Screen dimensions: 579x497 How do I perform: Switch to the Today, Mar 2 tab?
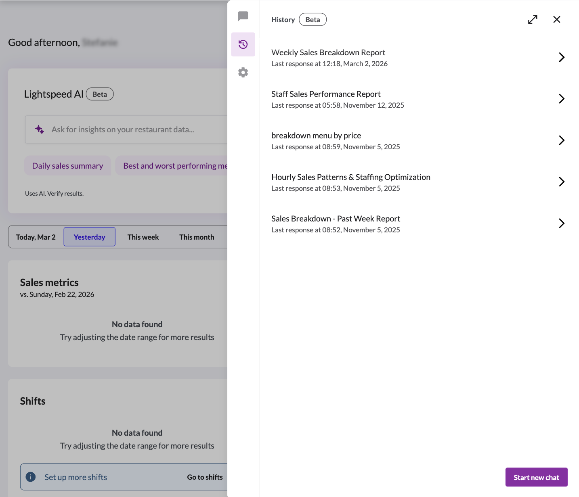point(36,237)
